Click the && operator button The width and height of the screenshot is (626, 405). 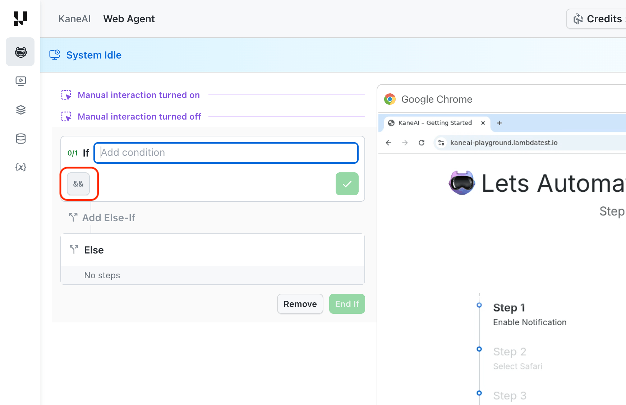78,184
